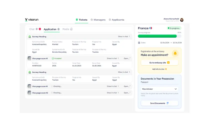Image resolution: width=209 pixels, height=139 pixels.
Task: Click the calendar icon beside Dates
Action: (x=139, y=43)
